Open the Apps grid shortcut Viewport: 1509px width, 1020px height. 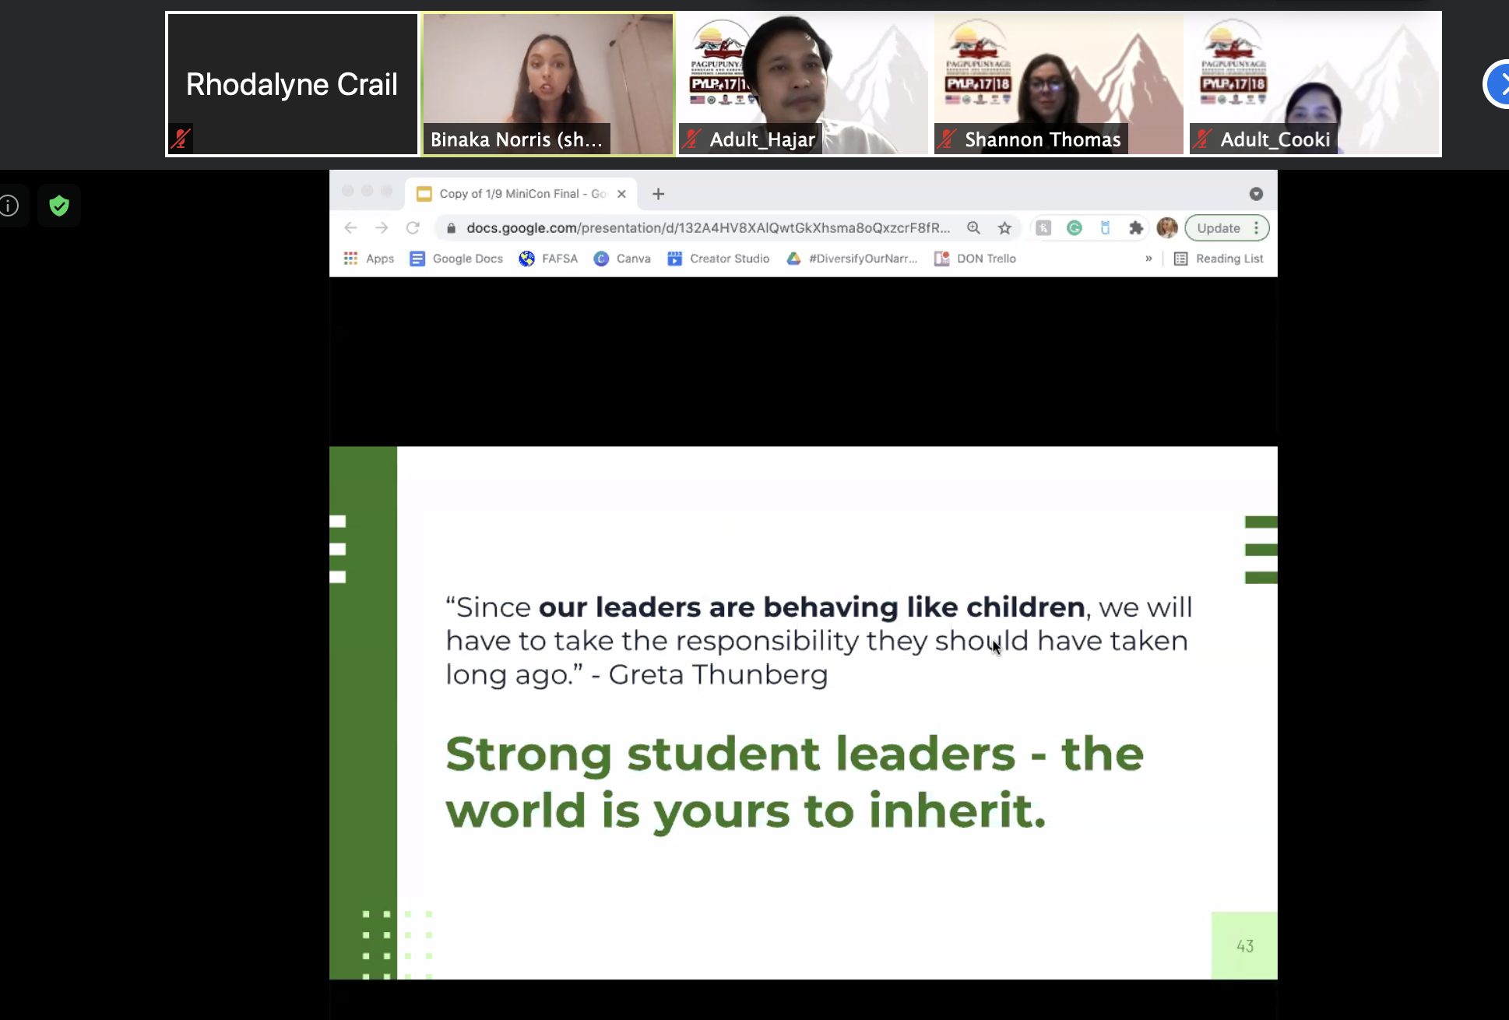pyautogui.click(x=369, y=259)
